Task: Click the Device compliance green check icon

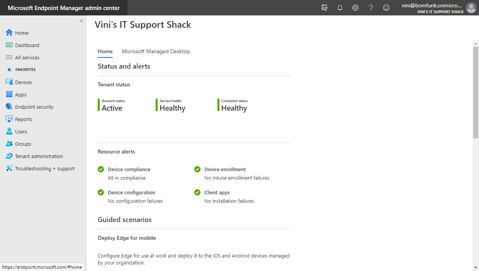Action: click(101, 169)
